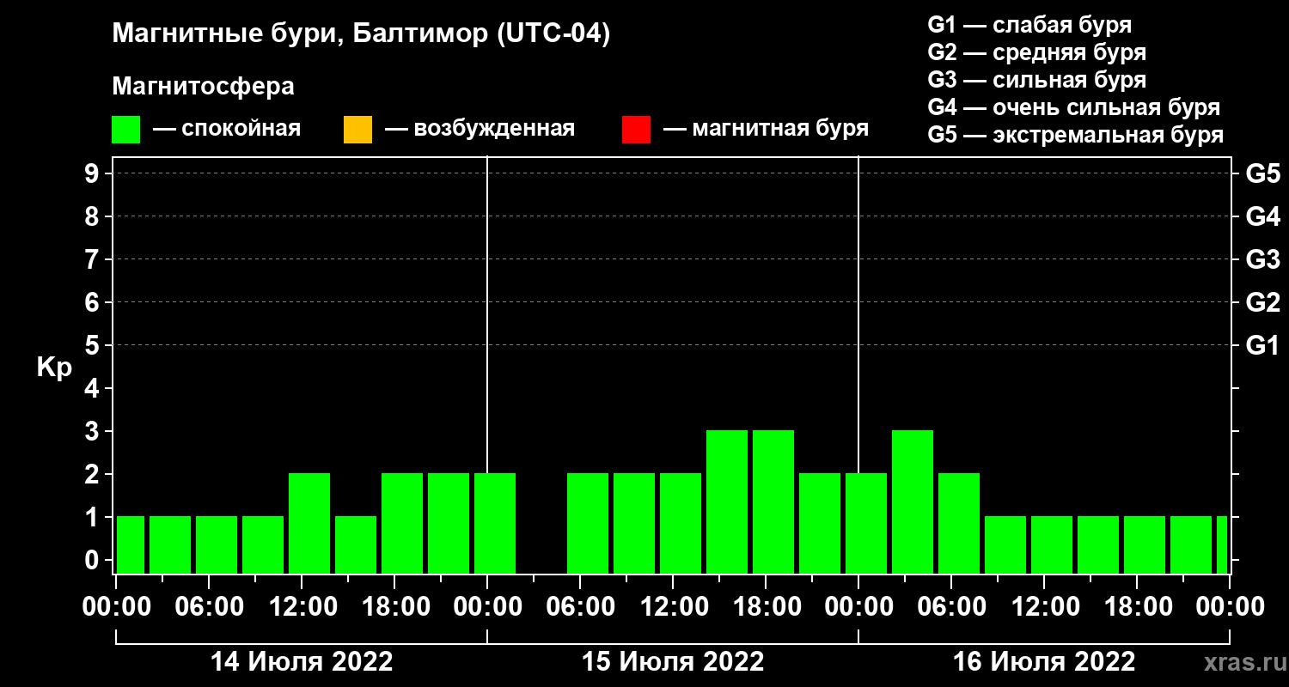Viewport: 1289px width, 687px height.
Task: Click the Kp 2 bar at 12:00 on 14 July
Action: pyautogui.click(x=309, y=522)
